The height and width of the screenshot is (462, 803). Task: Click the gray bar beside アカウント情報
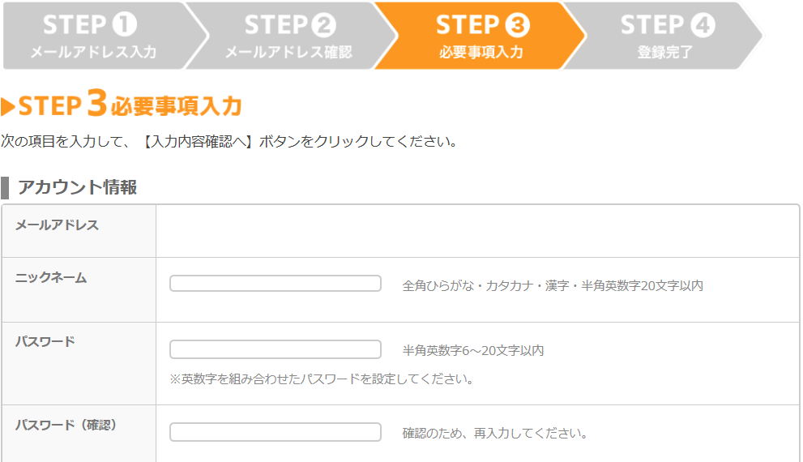tap(5, 187)
